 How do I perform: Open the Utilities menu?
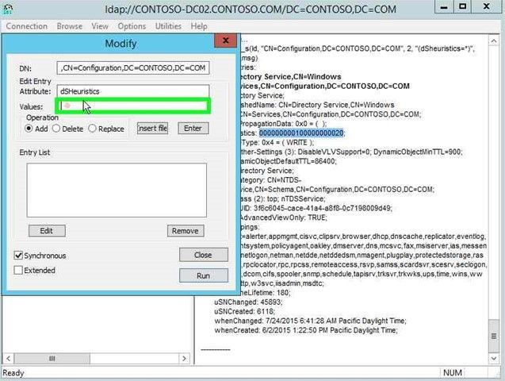click(168, 26)
